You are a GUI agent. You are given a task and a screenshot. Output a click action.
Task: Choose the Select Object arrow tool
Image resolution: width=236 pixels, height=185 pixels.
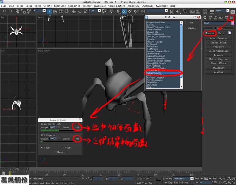pos(49,11)
